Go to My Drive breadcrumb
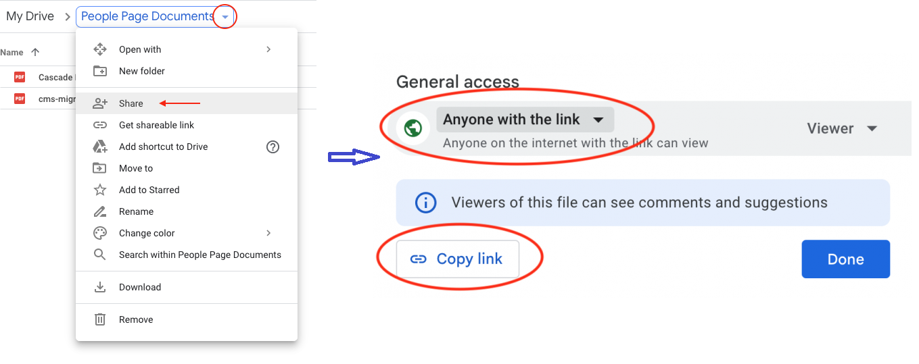 coord(30,16)
